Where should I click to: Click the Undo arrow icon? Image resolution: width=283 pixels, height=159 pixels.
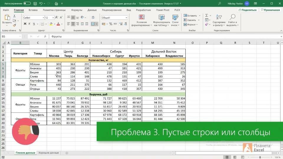click(41, 4)
